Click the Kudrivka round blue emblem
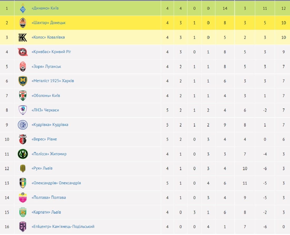 pos(23,125)
